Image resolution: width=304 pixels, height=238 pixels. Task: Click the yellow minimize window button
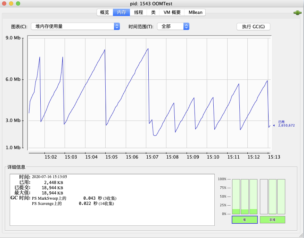[11, 3]
